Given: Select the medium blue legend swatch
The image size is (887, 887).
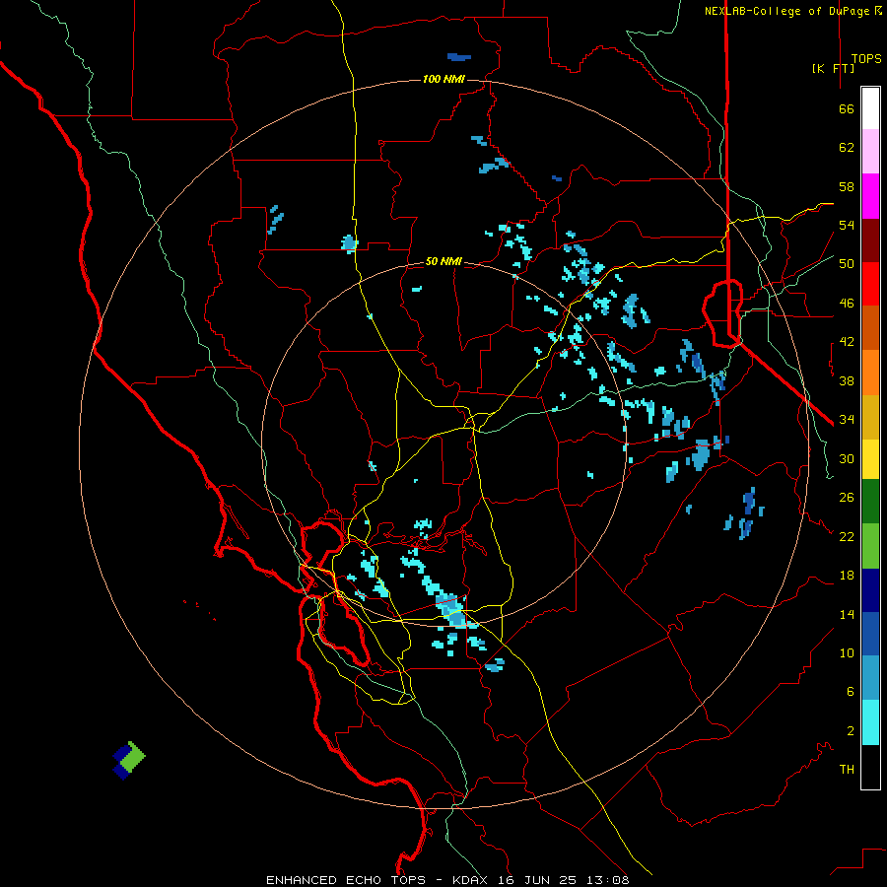Looking at the screenshot, I should click(x=870, y=634).
